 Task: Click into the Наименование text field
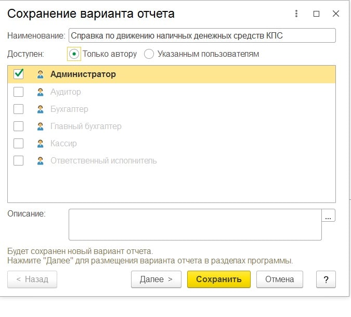[x=202, y=35]
